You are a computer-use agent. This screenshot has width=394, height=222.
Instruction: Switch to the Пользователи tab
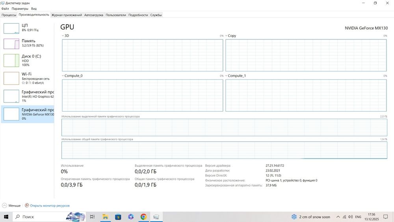point(115,15)
